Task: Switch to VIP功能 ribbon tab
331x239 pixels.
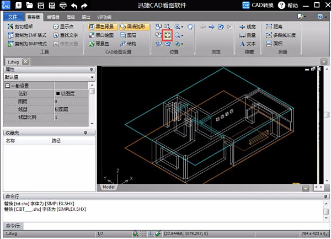Action: (104, 17)
